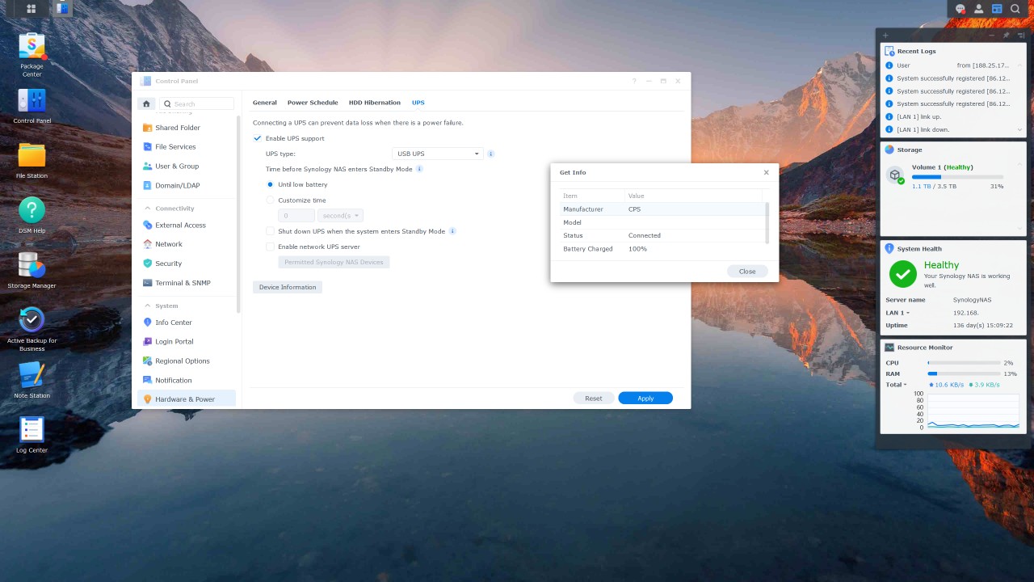Switch to the Power Schedule tab
Image resolution: width=1034 pixels, height=582 pixels.
tap(313, 103)
